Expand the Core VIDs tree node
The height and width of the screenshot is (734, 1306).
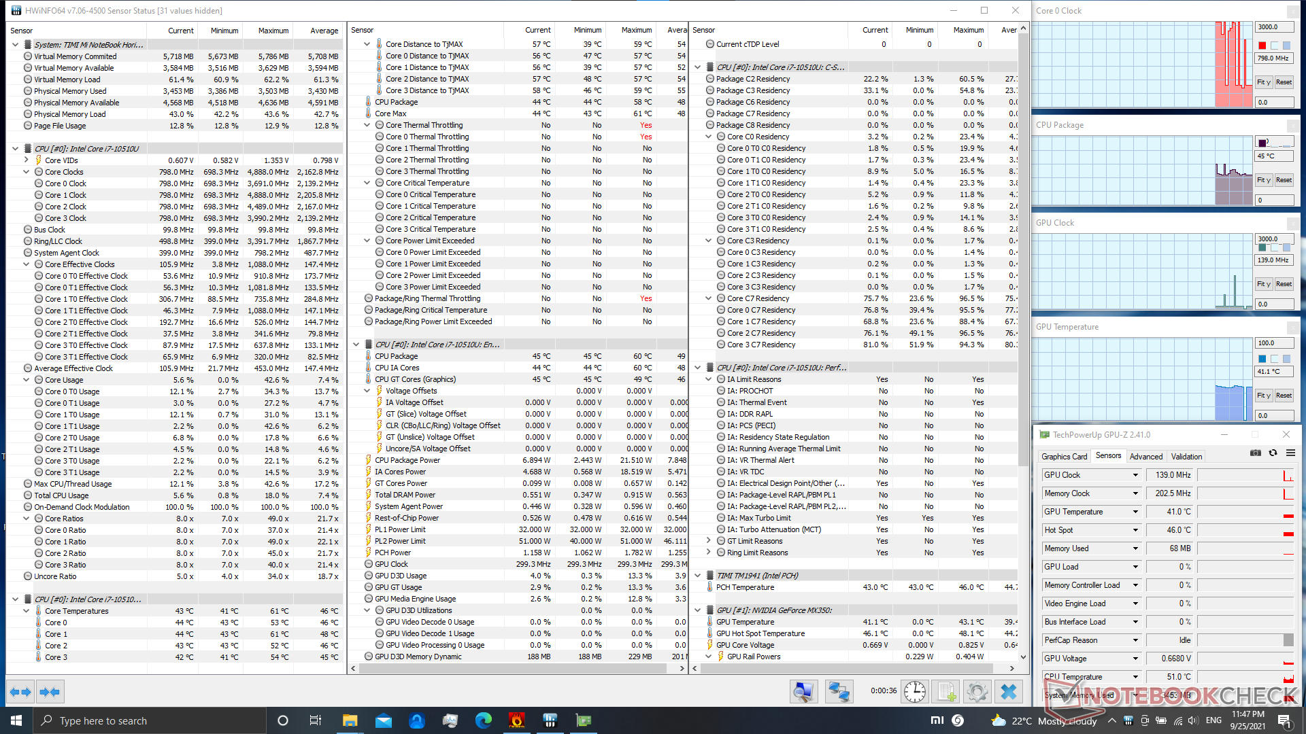click(27, 160)
